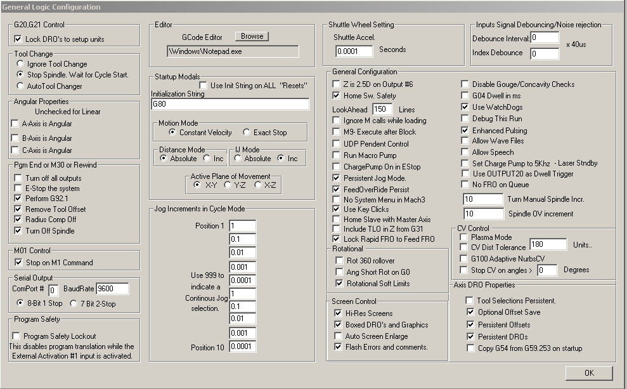The height and width of the screenshot is (389, 627).
Task: Select Exact Stop motion mode
Action: (x=247, y=132)
